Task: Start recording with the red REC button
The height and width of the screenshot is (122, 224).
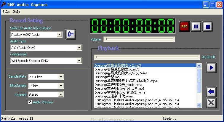Action: click(x=184, y=26)
